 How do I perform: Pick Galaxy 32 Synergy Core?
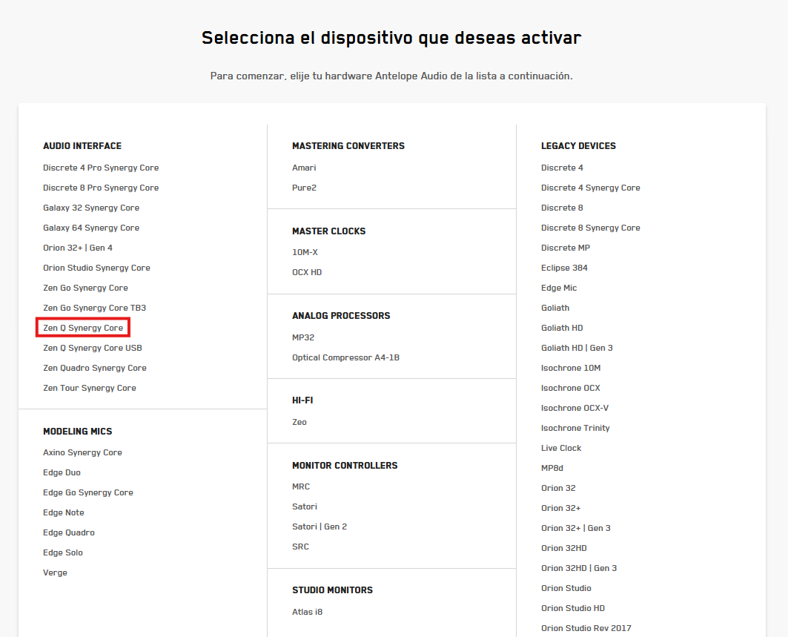91,208
